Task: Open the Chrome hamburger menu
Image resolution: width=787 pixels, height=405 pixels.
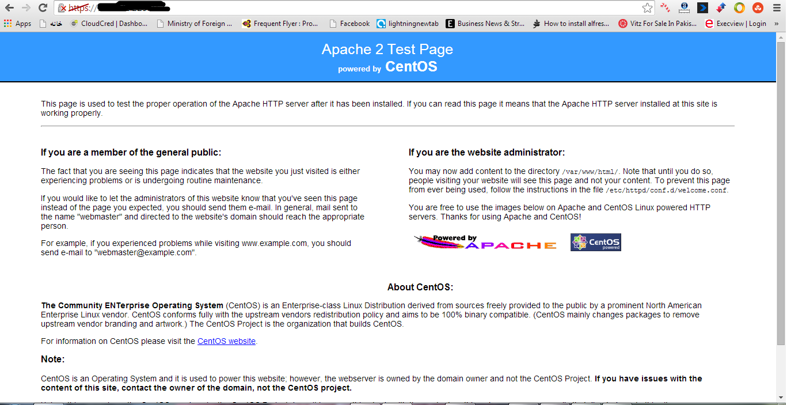Action: (775, 7)
